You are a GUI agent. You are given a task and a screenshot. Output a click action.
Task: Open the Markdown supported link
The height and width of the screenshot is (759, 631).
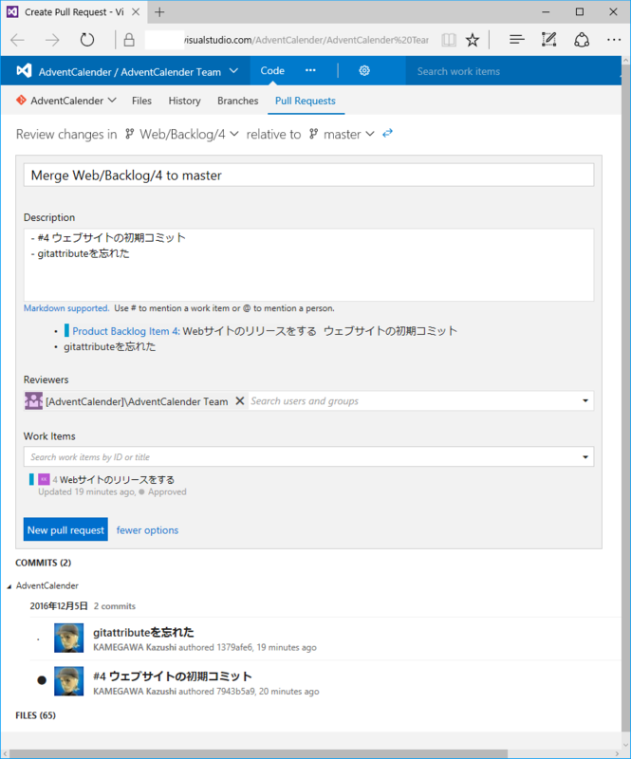point(66,308)
